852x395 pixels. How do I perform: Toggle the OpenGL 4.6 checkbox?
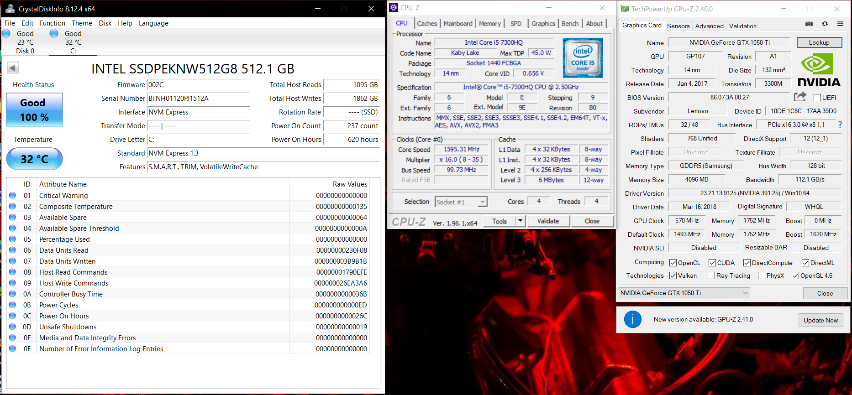pyautogui.click(x=795, y=275)
